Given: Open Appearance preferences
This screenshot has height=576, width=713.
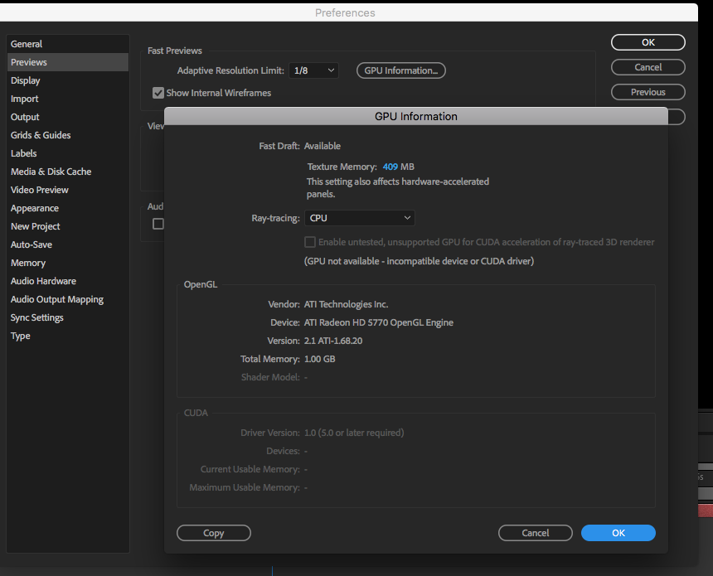Looking at the screenshot, I should point(68,208).
